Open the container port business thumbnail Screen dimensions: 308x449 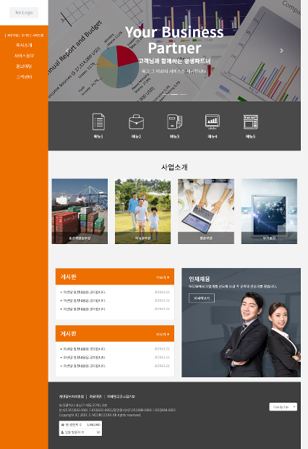click(80, 211)
